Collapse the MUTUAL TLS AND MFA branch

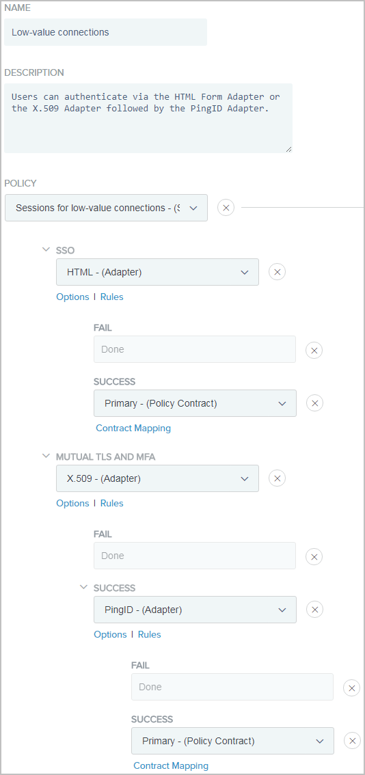(46, 457)
